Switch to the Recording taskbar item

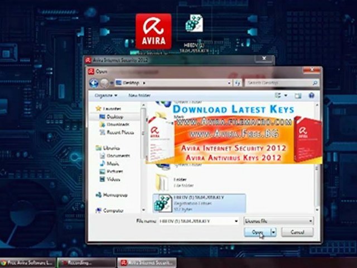click(x=86, y=263)
